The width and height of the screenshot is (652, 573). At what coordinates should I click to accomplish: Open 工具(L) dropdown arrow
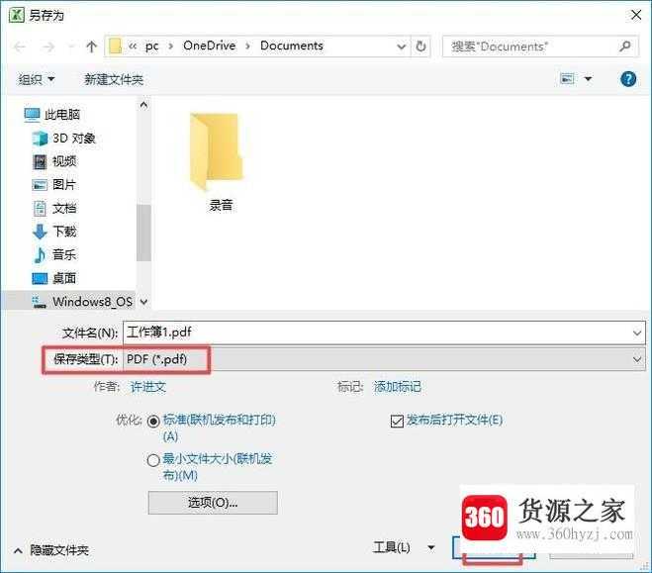coord(431,547)
